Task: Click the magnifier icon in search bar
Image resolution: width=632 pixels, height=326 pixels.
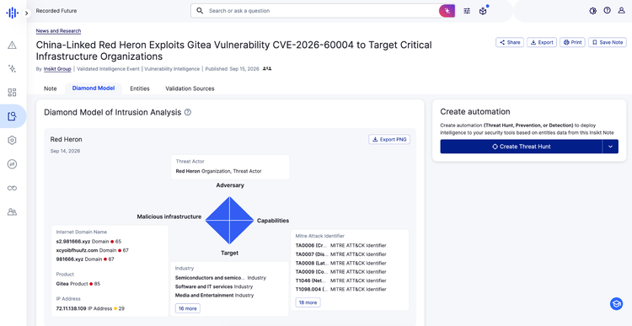Action: click(200, 11)
